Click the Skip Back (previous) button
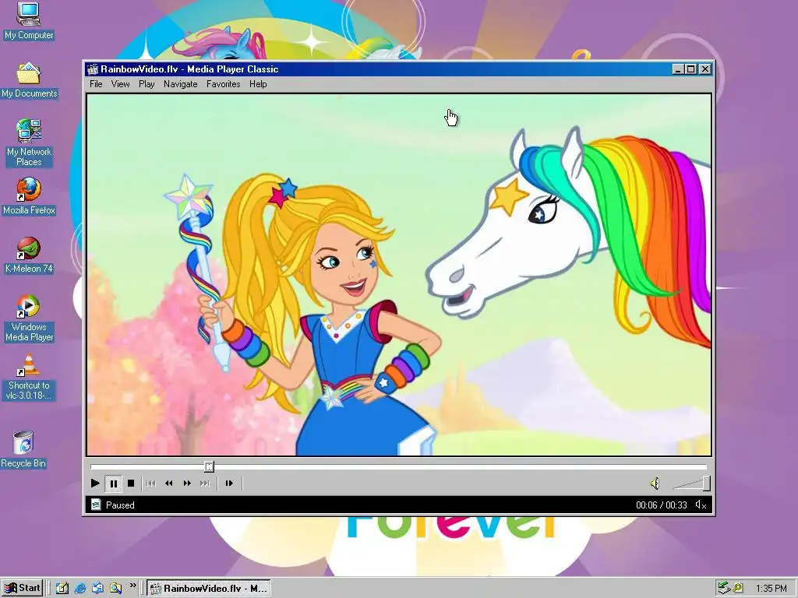This screenshot has width=798, height=598. 151,483
